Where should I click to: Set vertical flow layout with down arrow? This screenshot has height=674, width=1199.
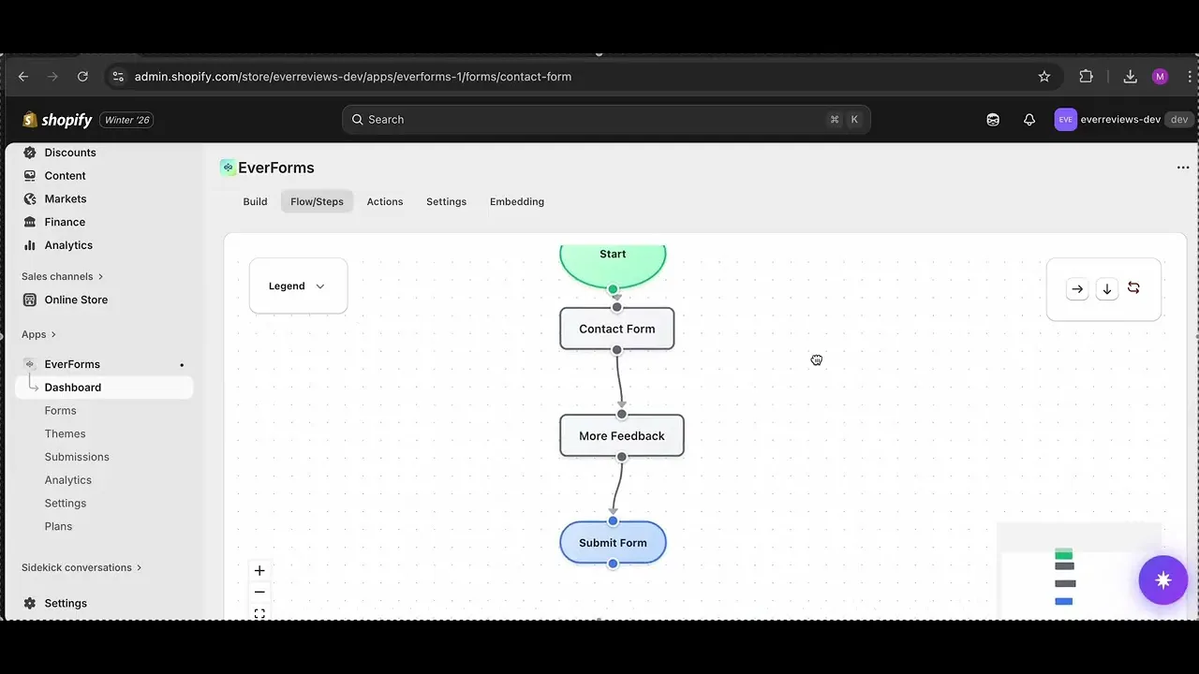pos(1107,289)
